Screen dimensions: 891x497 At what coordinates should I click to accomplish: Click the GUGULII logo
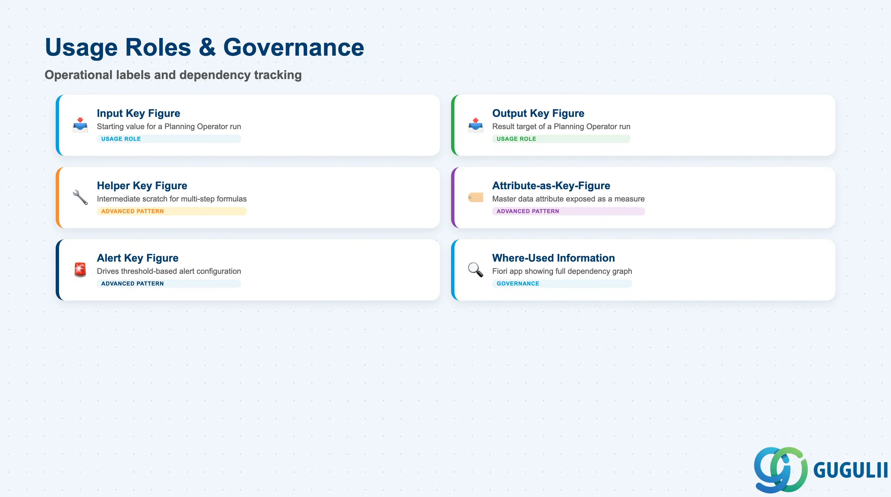tap(821, 470)
